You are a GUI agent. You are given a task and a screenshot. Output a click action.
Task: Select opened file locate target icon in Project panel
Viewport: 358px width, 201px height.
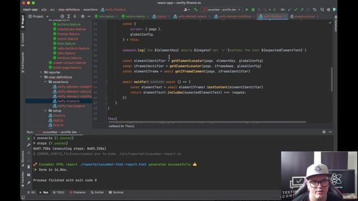62,16
